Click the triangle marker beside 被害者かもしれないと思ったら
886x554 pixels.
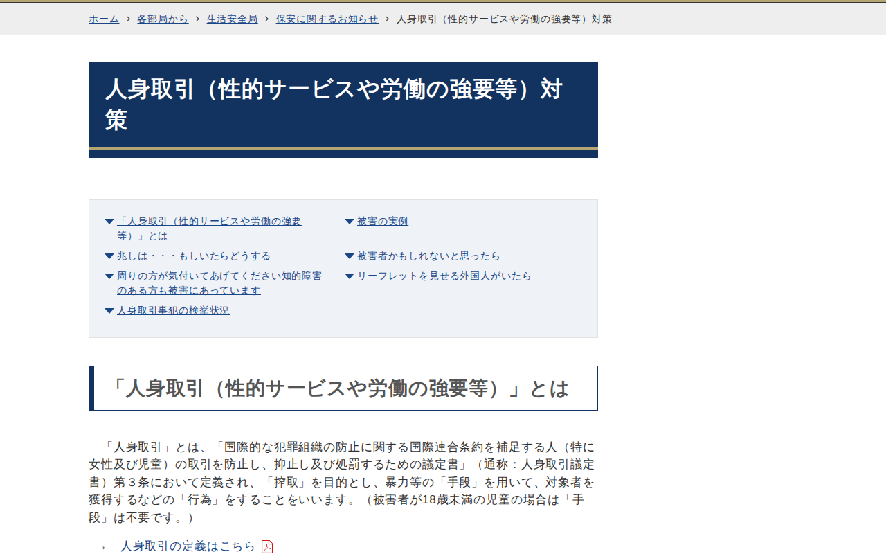[x=350, y=256]
